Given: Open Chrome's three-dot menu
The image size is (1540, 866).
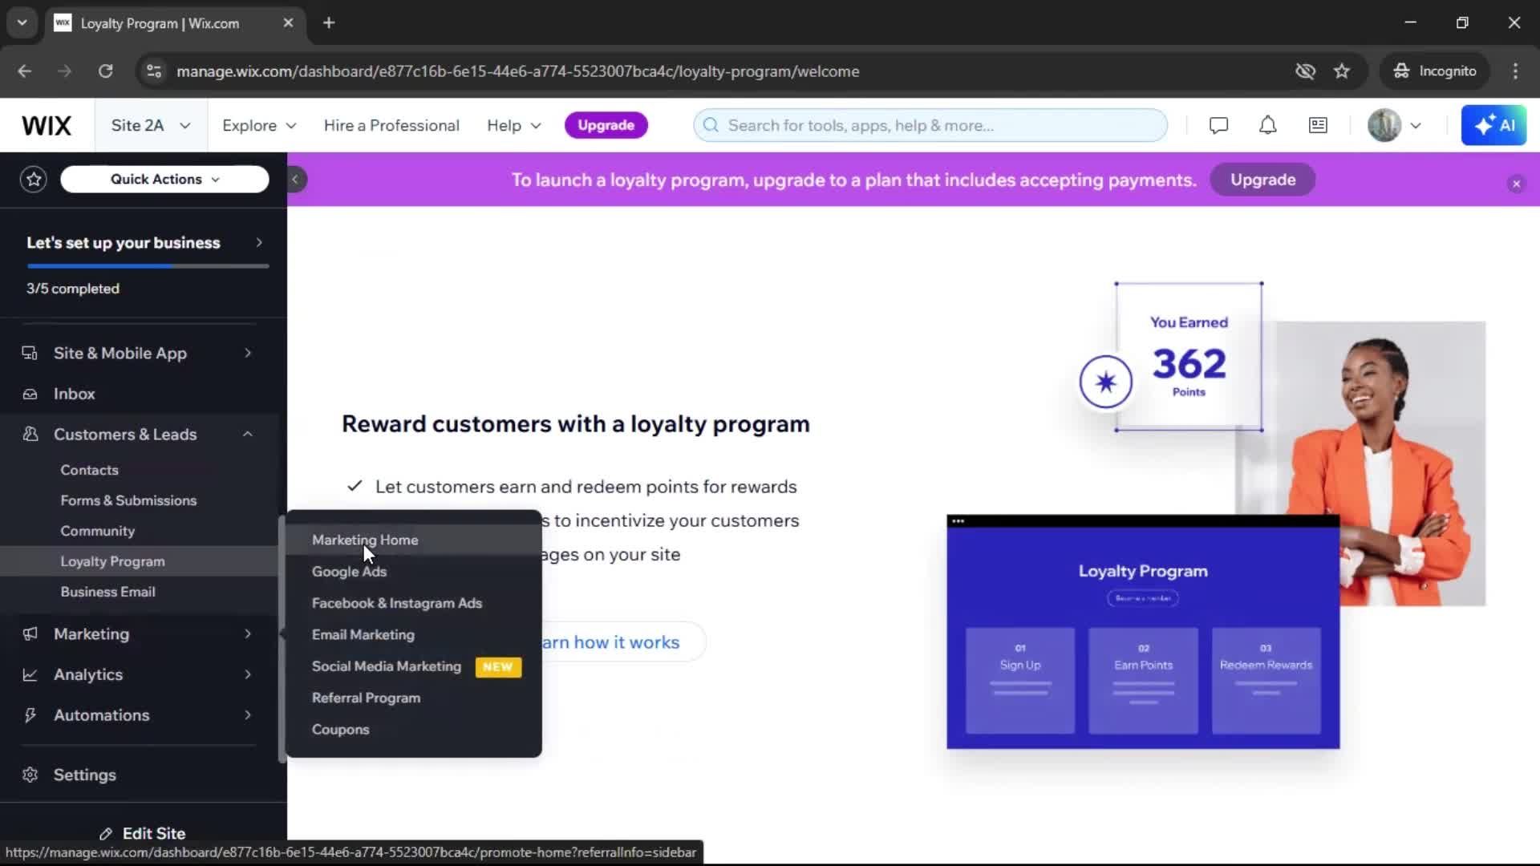Looking at the screenshot, I should [x=1515, y=71].
